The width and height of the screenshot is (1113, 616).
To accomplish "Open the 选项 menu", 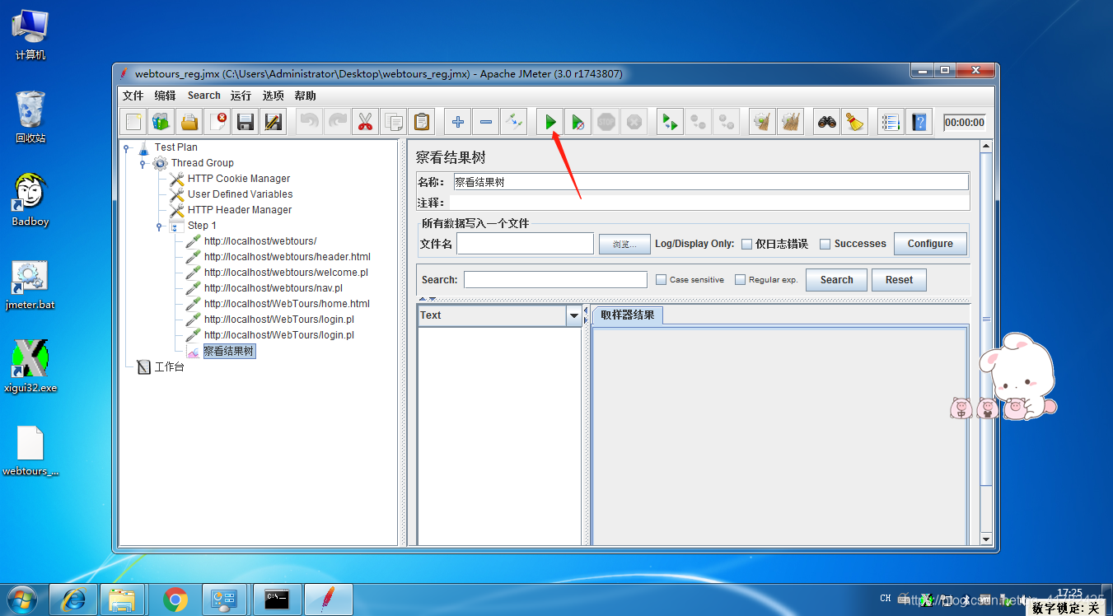I will [273, 96].
